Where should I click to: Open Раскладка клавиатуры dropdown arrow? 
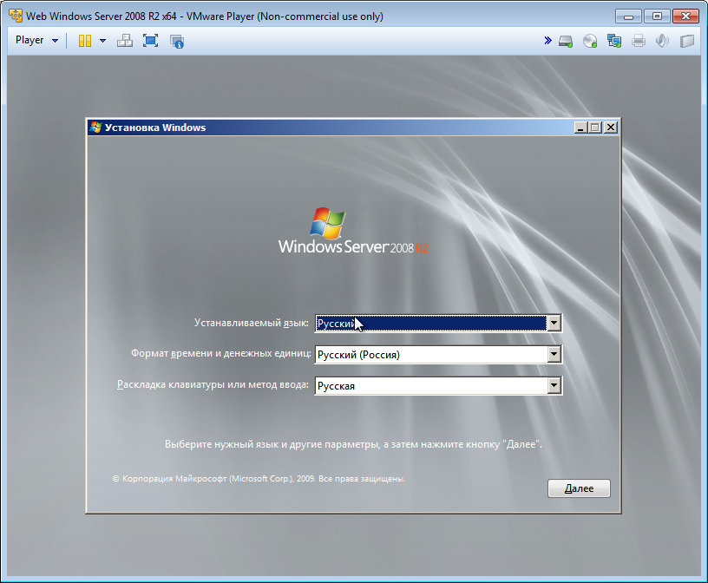click(x=554, y=386)
